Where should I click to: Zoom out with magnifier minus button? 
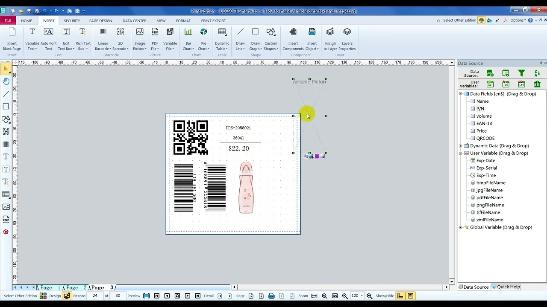[x=345, y=296]
